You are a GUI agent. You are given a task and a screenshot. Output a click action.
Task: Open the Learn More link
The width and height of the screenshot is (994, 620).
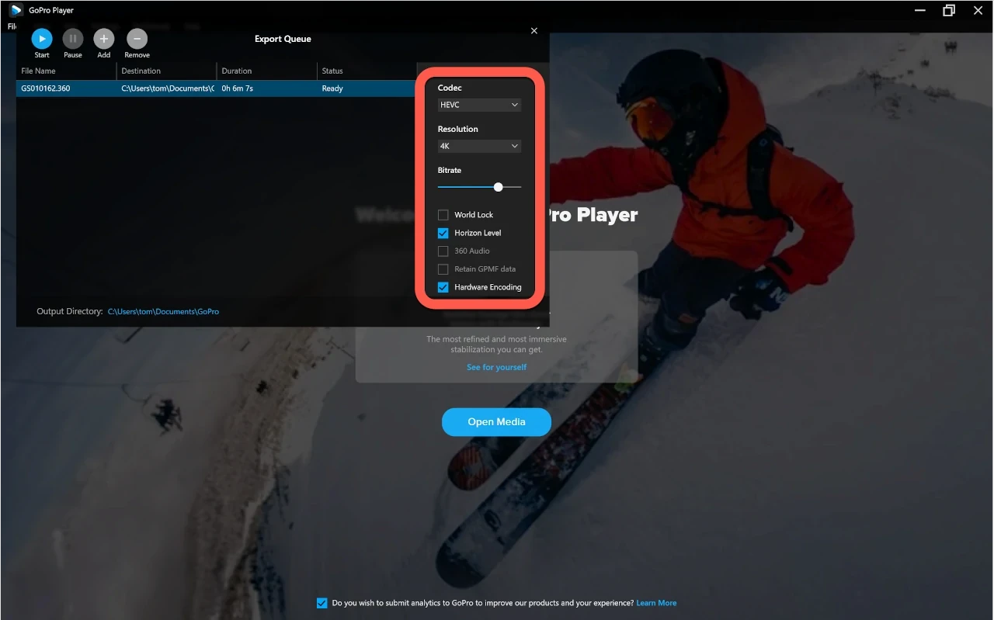pyautogui.click(x=656, y=603)
